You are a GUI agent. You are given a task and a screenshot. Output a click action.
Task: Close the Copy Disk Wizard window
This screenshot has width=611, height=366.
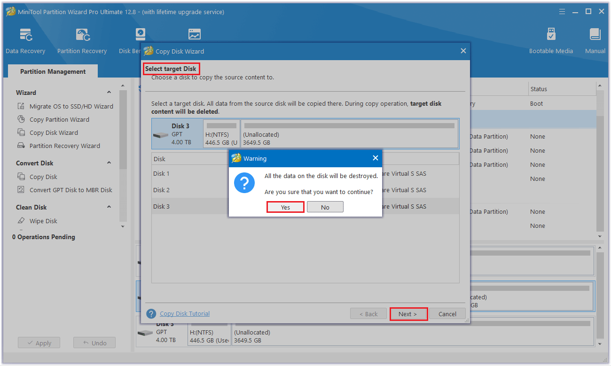pyautogui.click(x=463, y=51)
